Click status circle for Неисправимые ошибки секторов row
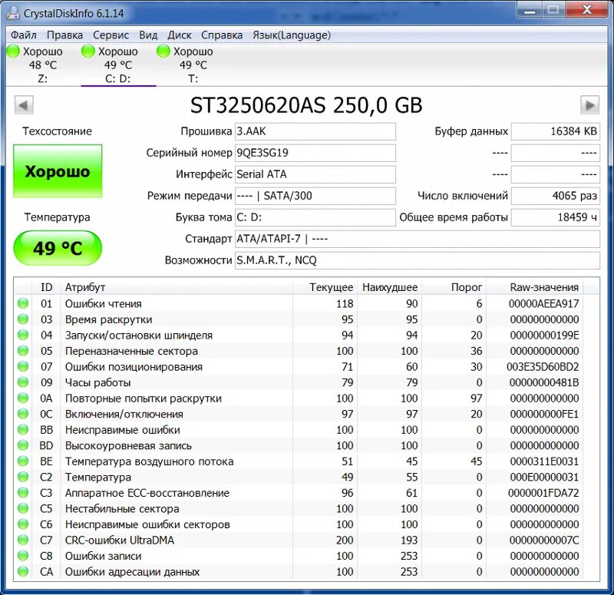Image resolution: width=614 pixels, height=595 pixels. coord(23,524)
